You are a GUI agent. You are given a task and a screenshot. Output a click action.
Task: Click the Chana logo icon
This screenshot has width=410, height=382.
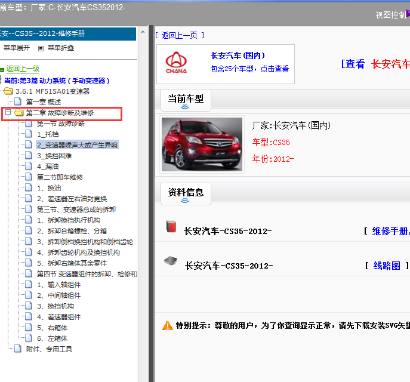(176, 63)
